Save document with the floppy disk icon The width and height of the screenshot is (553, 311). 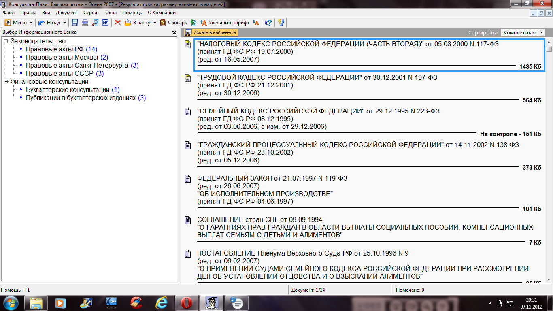pyautogui.click(x=75, y=23)
